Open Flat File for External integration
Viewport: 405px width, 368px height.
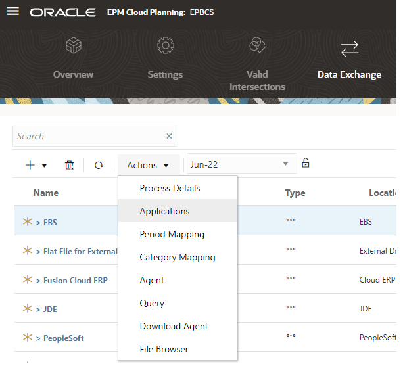tap(80, 251)
